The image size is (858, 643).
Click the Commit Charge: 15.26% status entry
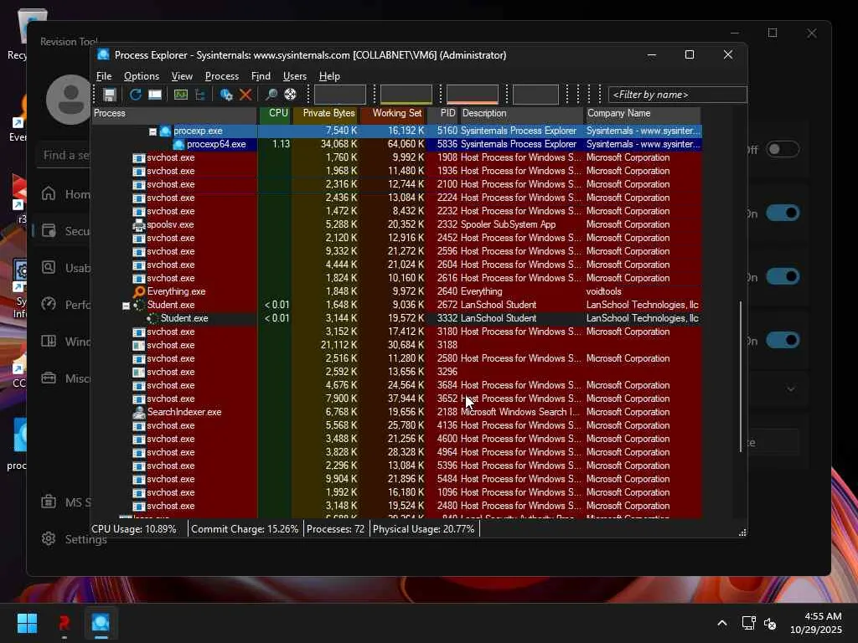click(x=245, y=529)
